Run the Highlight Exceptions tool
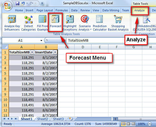Screen dimensions: 156x127 click(x=70, y=23)
